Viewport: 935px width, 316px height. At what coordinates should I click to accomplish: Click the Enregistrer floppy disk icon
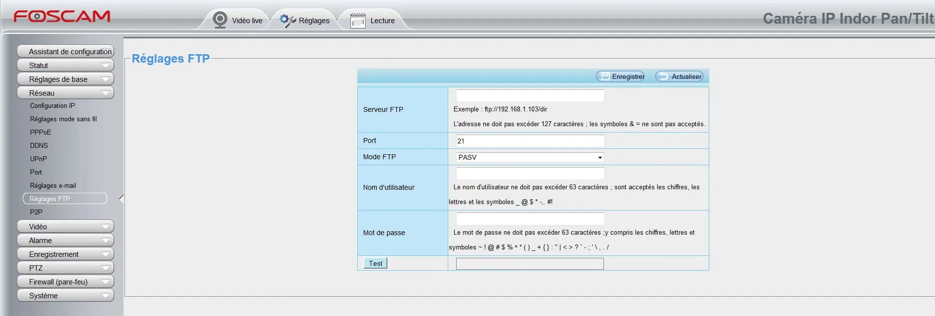tap(605, 76)
